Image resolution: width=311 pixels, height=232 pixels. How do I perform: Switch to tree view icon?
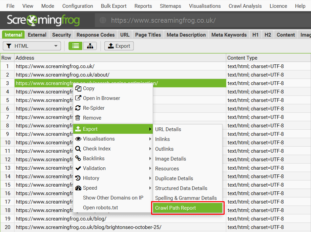[90, 46]
